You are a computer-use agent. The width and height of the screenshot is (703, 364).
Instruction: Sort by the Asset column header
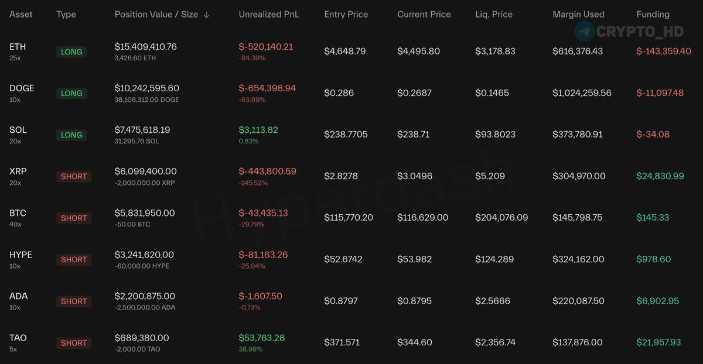pyautogui.click(x=21, y=14)
